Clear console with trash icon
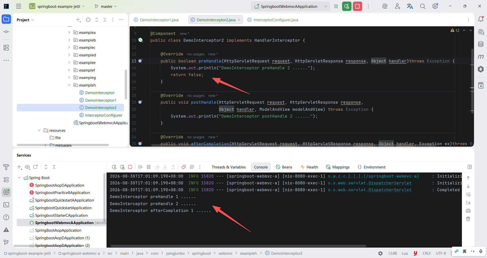Viewport: 487px width, 258px height. pos(468,219)
